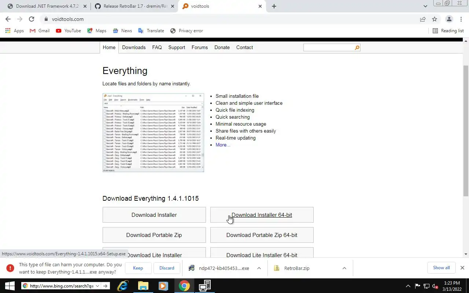Click Download Portable Zip
This screenshot has height=293, width=469.
(x=154, y=235)
